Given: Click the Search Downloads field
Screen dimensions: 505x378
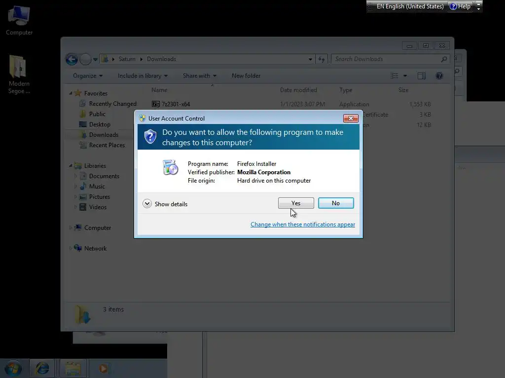Looking at the screenshot, I should (390, 59).
